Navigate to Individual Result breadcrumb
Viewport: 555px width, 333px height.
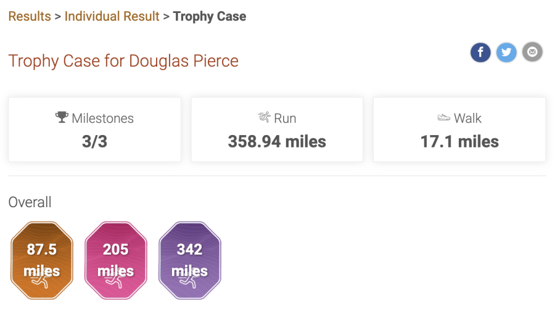112,16
